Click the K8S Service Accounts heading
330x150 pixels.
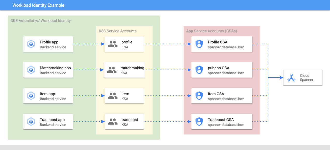tap(118, 31)
